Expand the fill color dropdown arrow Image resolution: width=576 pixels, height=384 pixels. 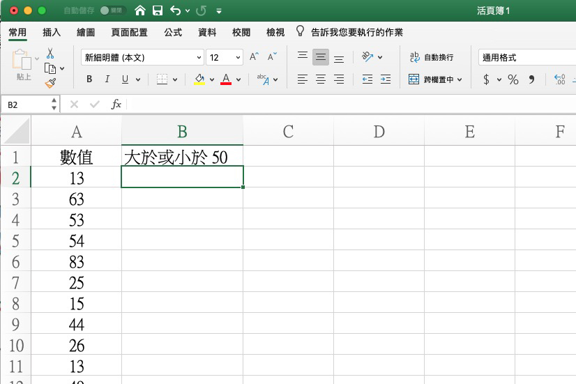[212, 79]
